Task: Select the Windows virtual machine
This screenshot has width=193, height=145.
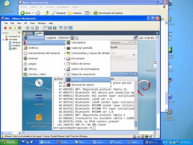Action: [15, 43]
